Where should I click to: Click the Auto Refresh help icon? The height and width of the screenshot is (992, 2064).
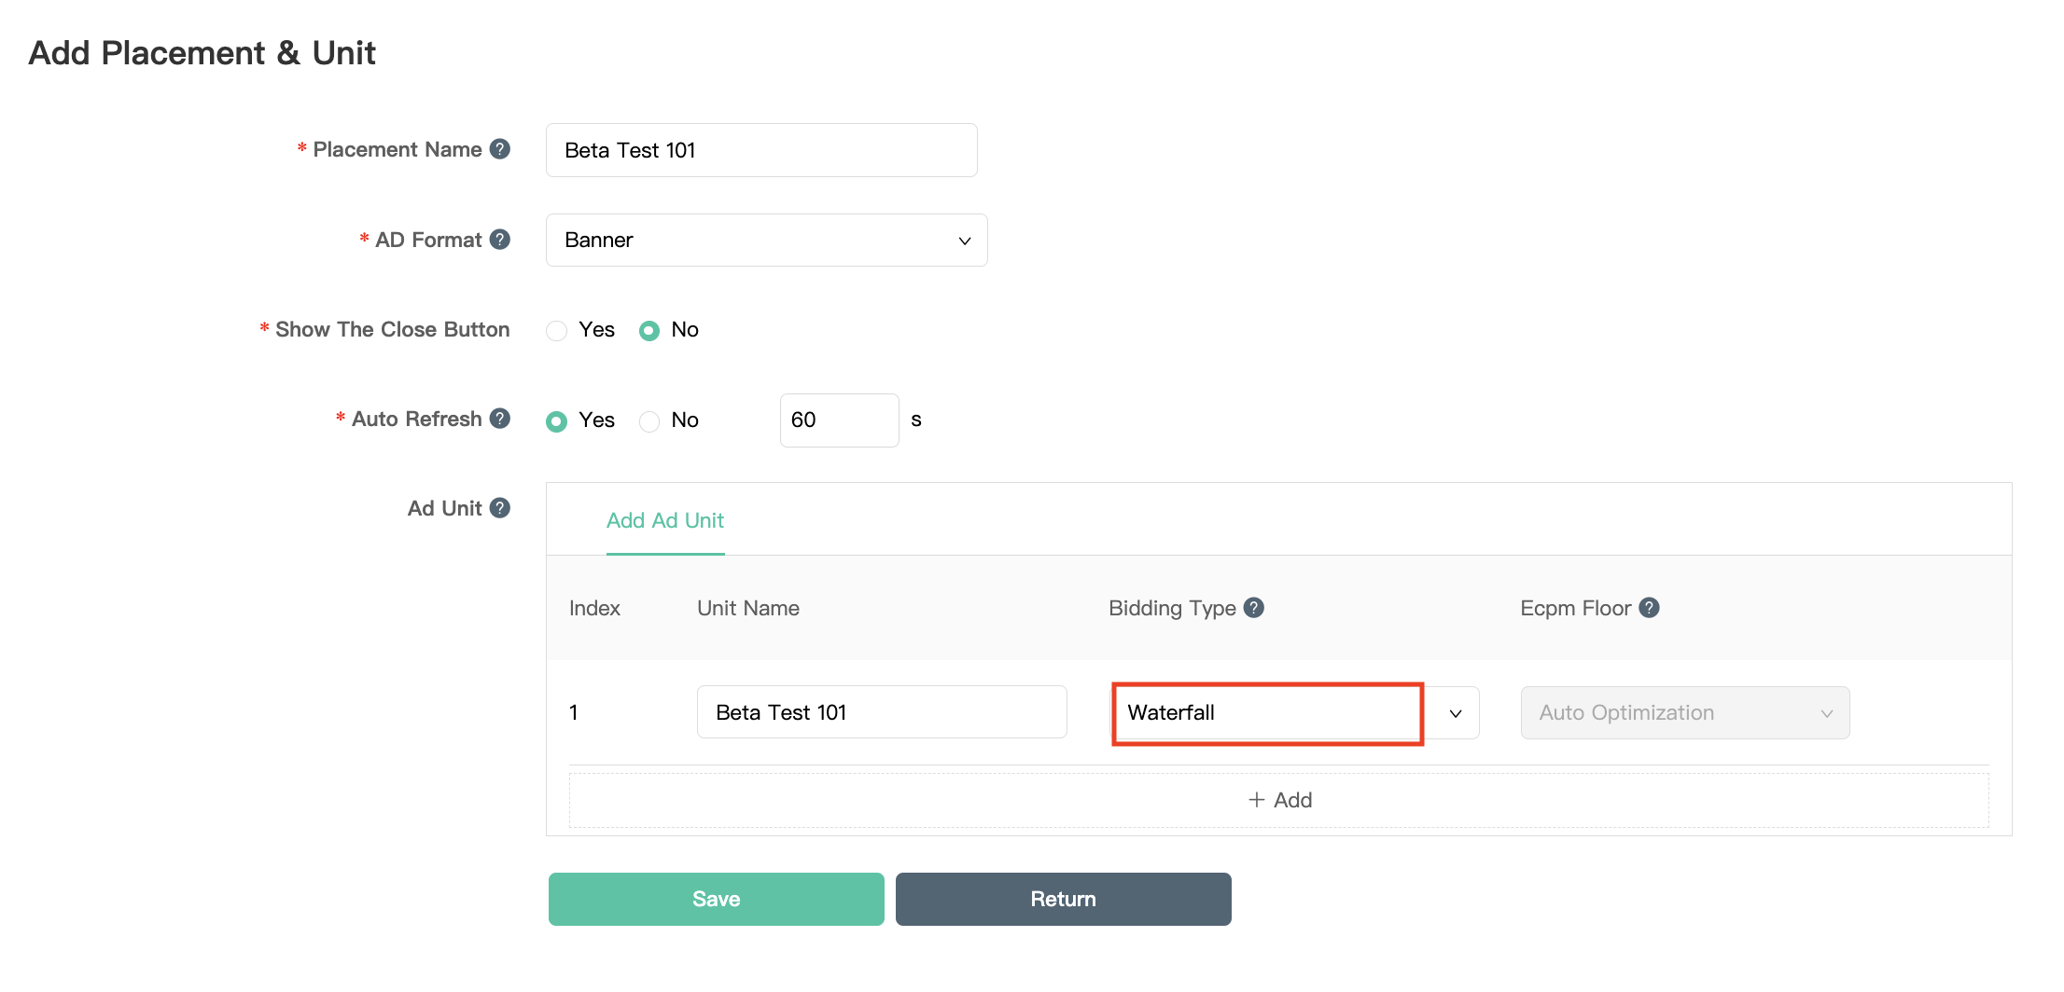pos(500,419)
